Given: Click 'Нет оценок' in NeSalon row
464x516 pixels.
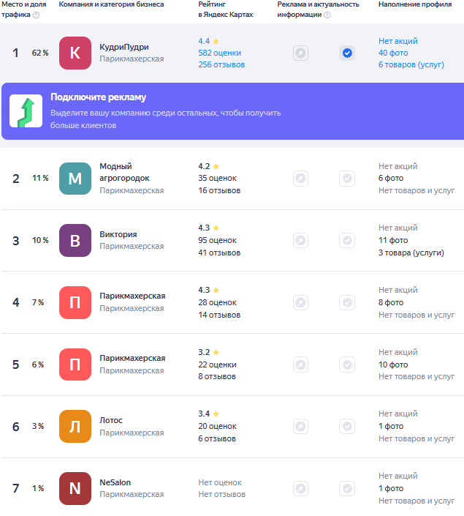Looking at the screenshot, I should (x=220, y=482).
